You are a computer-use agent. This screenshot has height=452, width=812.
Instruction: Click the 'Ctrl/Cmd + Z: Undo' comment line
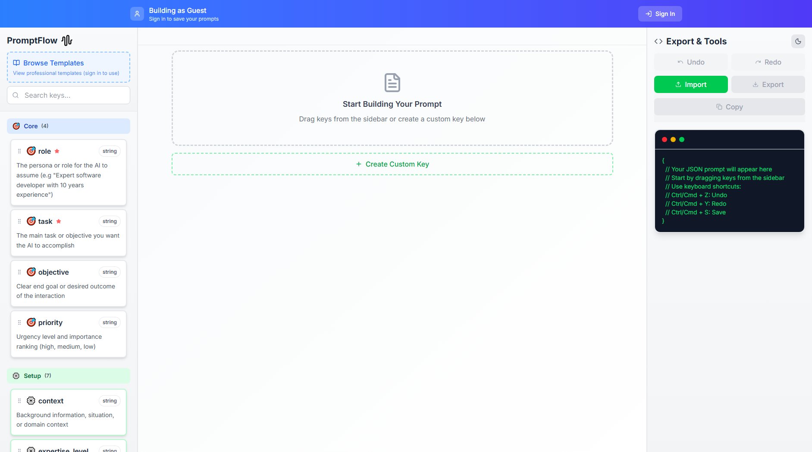pyautogui.click(x=696, y=195)
